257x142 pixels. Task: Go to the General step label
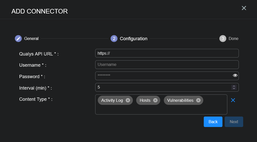31,39
